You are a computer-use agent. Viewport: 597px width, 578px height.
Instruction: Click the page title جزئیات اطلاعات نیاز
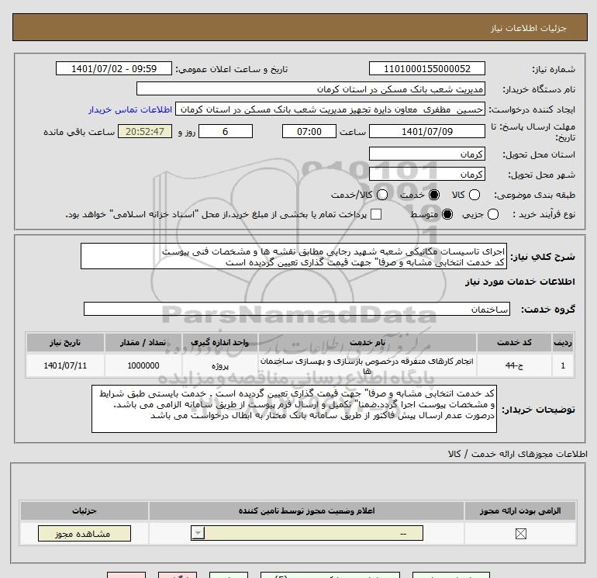[529, 28]
